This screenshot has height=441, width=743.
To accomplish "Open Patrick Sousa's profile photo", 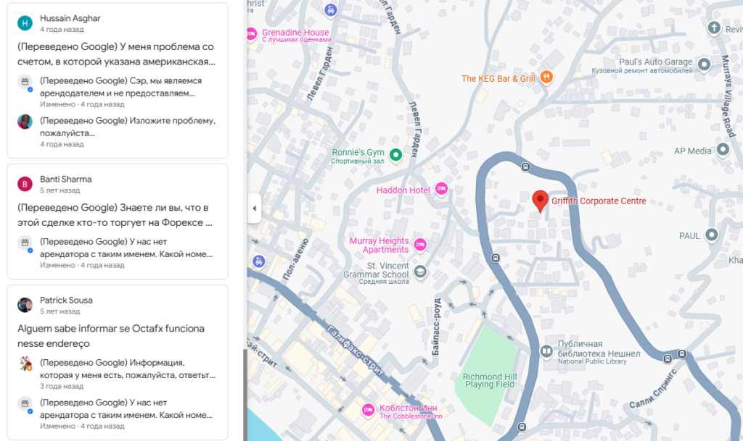I will pyautogui.click(x=25, y=305).
